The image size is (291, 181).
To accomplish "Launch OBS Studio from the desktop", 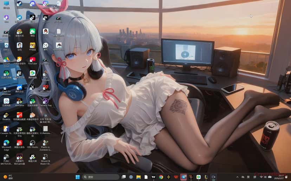I will pos(32,144).
